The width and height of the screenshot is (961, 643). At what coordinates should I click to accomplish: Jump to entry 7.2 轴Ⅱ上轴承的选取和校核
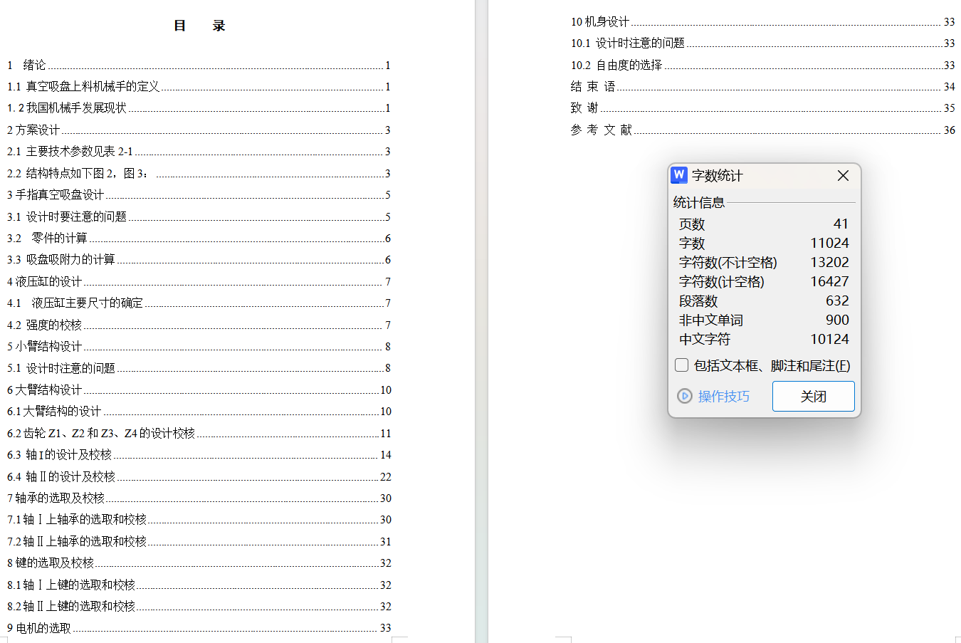(199, 541)
